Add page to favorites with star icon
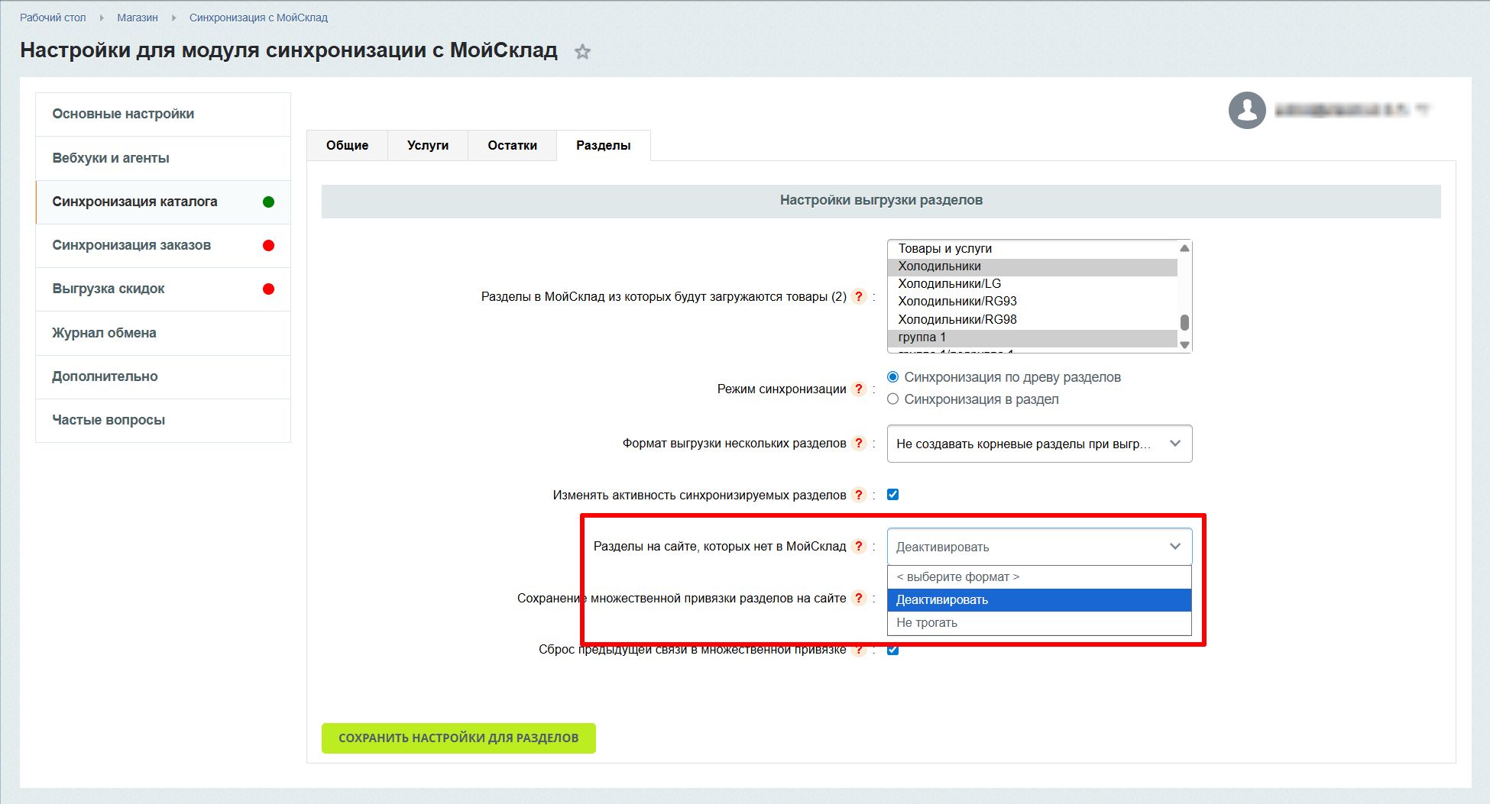This screenshot has height=804, width=1490. 582,52
